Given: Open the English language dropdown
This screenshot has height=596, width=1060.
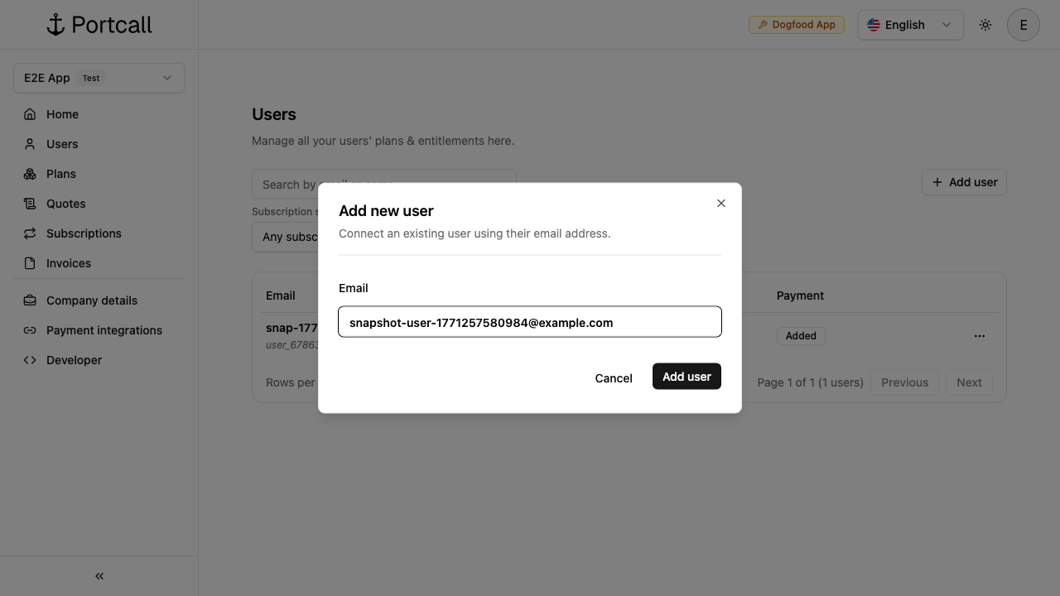Looking at the screenshot, I should click(x=910, y=25).
